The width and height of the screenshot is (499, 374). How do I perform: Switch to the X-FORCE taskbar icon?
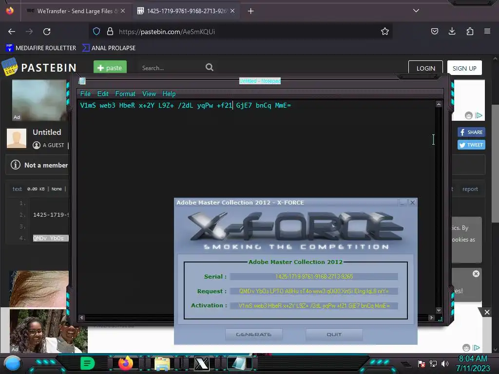tap(201, 363)
